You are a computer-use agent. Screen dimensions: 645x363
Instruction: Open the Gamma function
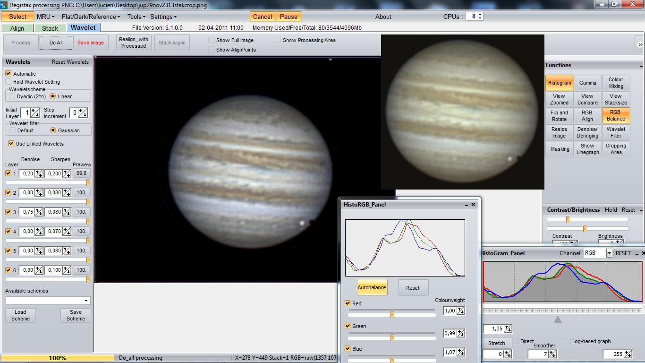pos(588,83)
